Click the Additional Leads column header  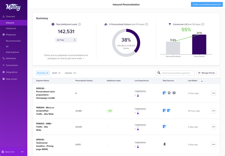(x=114, y=81)
